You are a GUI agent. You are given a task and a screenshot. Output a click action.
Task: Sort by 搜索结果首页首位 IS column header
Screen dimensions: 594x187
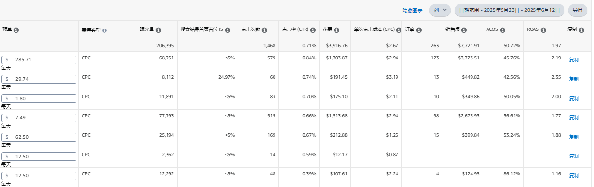coord(201,30)
